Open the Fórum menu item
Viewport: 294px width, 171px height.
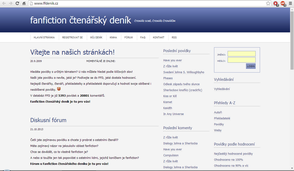129,38
